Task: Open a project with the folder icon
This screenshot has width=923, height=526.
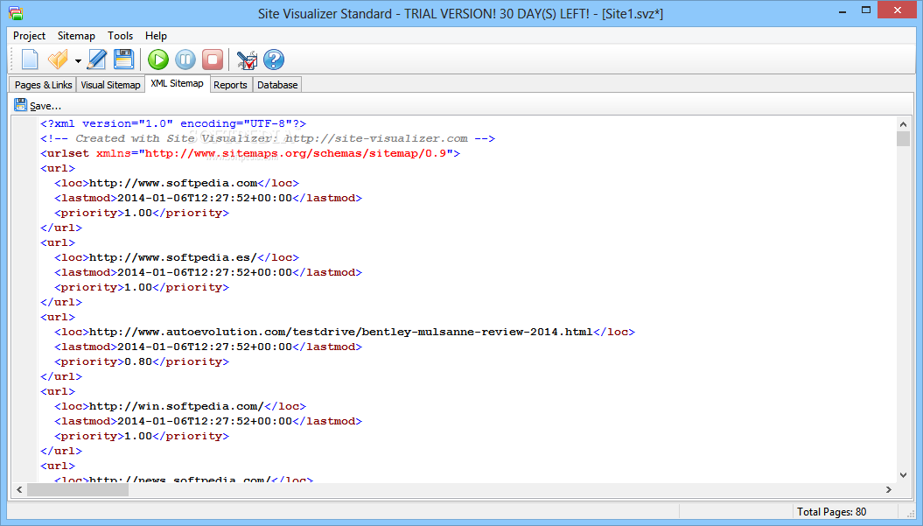Action: [59, 60]
